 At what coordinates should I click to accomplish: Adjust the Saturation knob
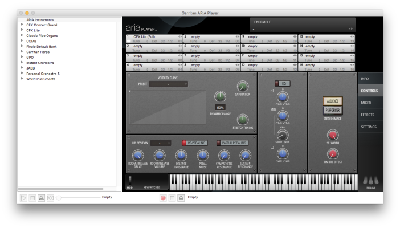pyautogui.click(x=243, y=86)
